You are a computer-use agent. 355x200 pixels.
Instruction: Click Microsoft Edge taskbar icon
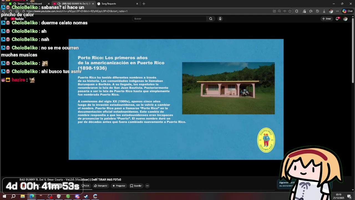(x=32, y=196)
